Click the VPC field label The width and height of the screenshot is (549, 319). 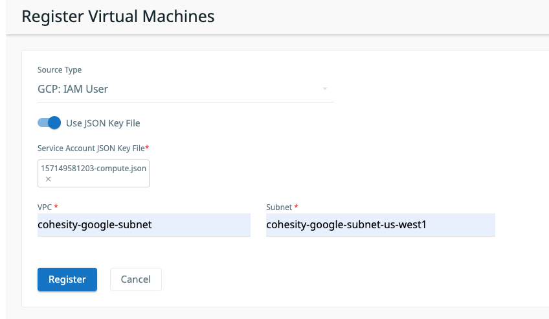point(45,207)
